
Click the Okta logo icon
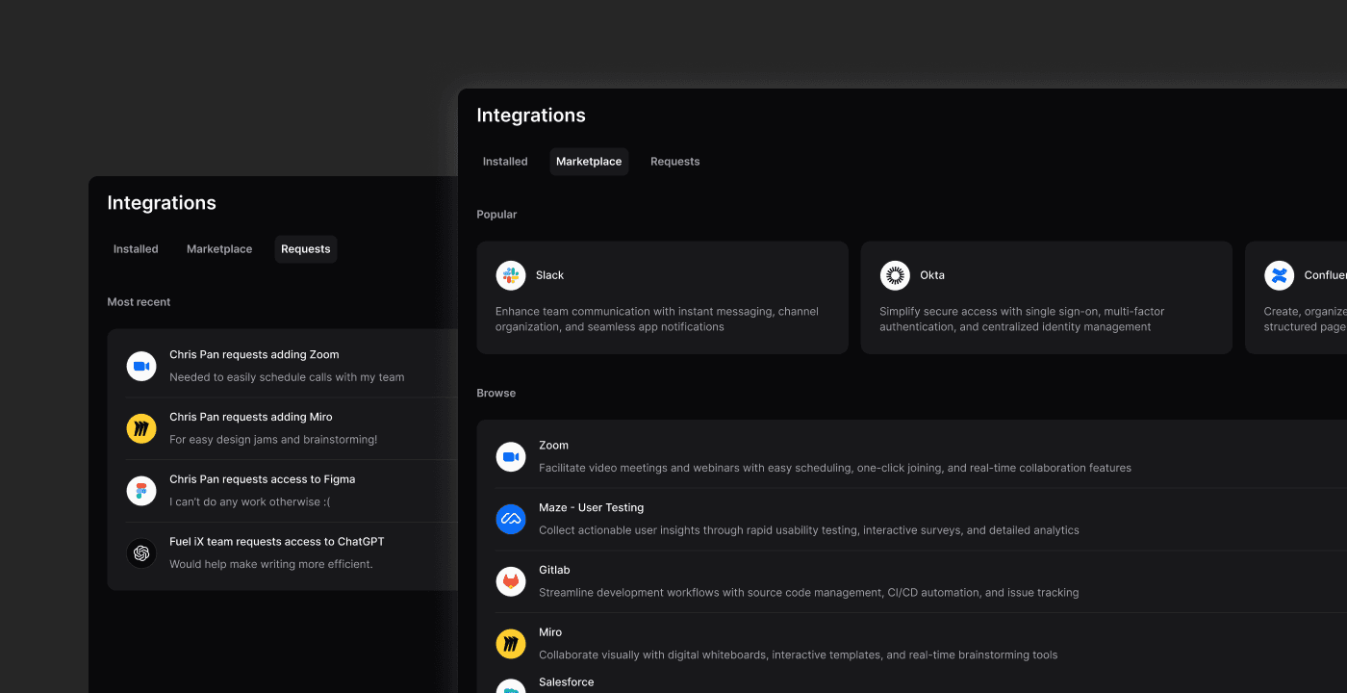click(x=895, y=275)
